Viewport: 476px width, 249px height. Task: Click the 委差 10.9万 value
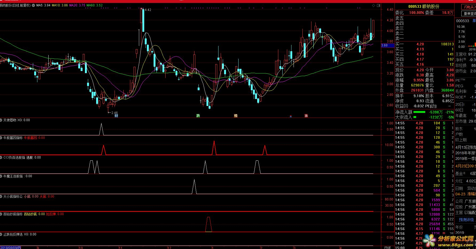[x=448, y=13]
